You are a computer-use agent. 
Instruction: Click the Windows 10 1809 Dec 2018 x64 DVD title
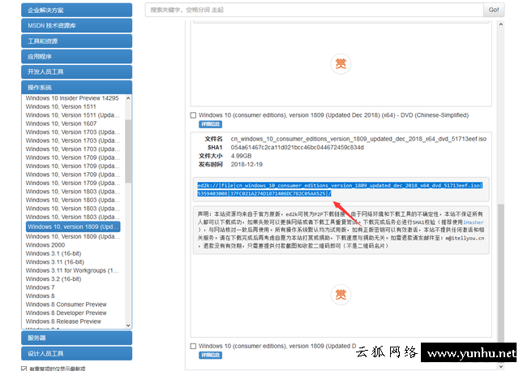pyautogui.click(x=333, y=115)
